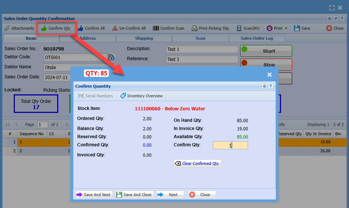
Task: Click the Reserved Qty column header
Action: (290, 134)
